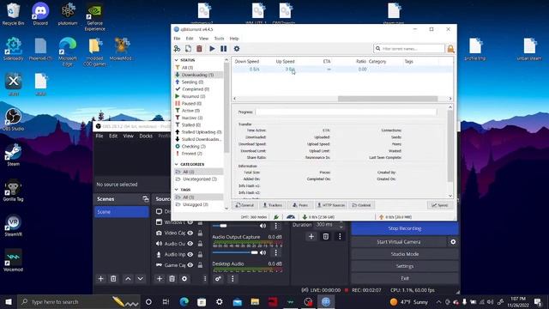
Task: Click Studio Mode in OBS
Action: pyautogui.click(x=405, y=254)
